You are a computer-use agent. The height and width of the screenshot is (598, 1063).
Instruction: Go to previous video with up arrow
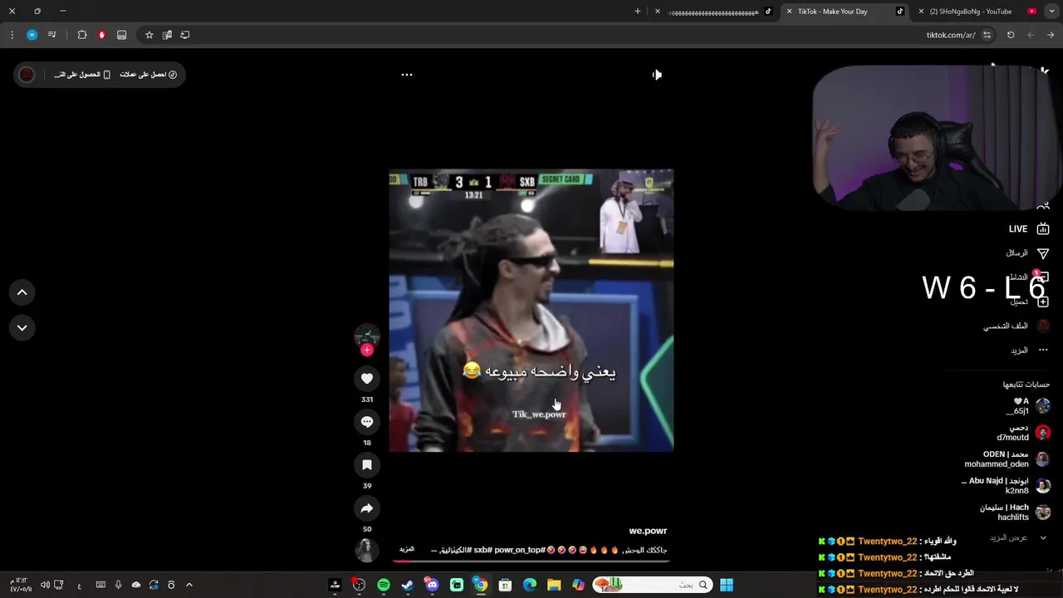tap(22, 292)
